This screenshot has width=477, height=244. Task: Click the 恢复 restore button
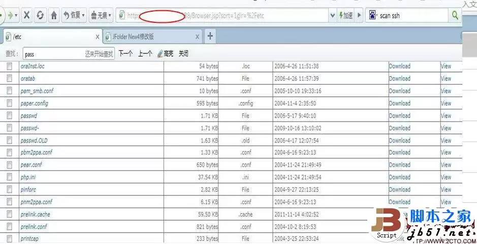(x=73, y=15)
